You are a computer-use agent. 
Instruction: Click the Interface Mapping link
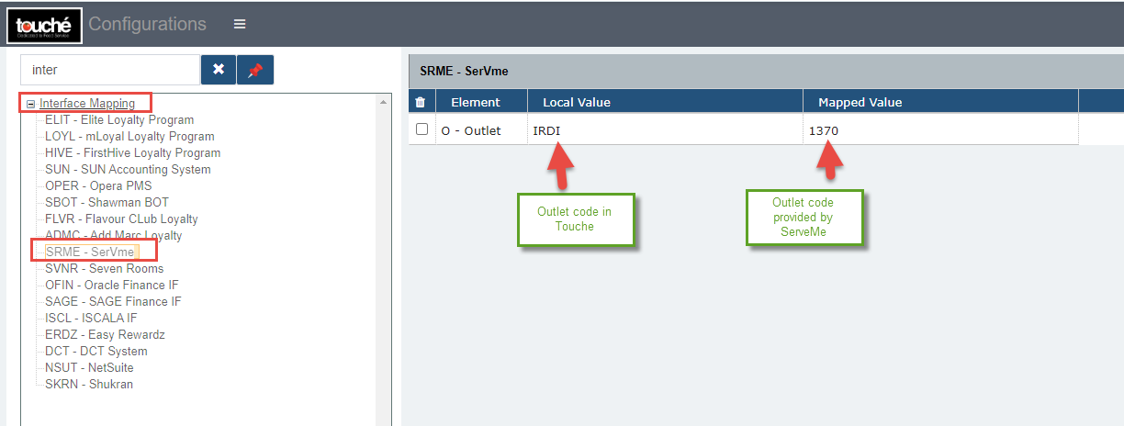pos(87,104)
